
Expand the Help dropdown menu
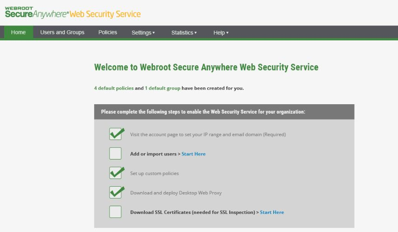pos(221,33)
